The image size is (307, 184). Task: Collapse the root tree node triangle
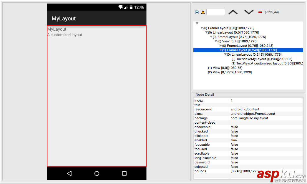tap(197, 24)
